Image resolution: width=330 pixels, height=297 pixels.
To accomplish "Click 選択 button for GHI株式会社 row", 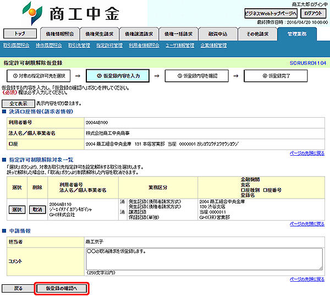I will 17,210.
